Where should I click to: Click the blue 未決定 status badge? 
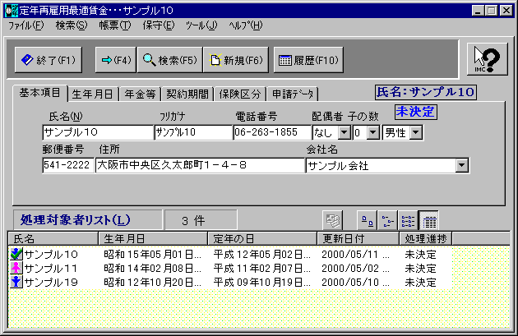pyautogui.click(x=416, y=112)
